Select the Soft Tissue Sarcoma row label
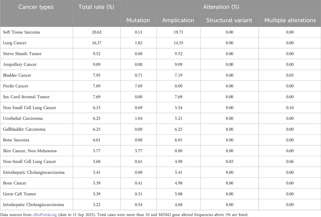Viewport: 321px width, 217px height. click(x=21, y=32)
